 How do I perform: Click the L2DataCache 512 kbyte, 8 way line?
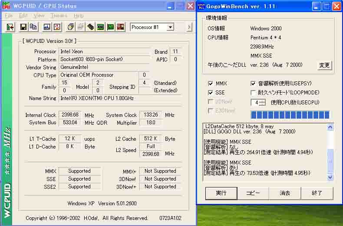(239, 126)
